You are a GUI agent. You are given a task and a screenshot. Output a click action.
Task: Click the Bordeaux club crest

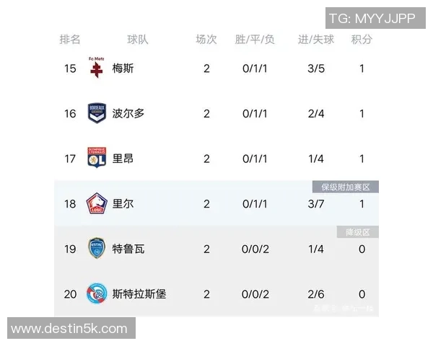pyautogui.click(x=97, y=113)
